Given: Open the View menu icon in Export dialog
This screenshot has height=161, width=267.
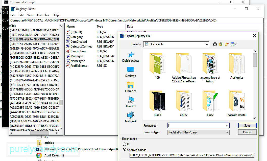Looking at the screenshot, I should tap(233, 44).
